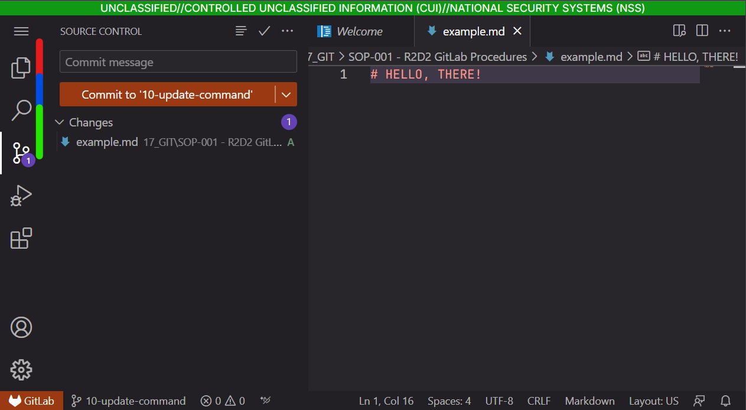Collapse the Changes section
Viewport: 746px width, 410px height.
click(x=59, y=122)
